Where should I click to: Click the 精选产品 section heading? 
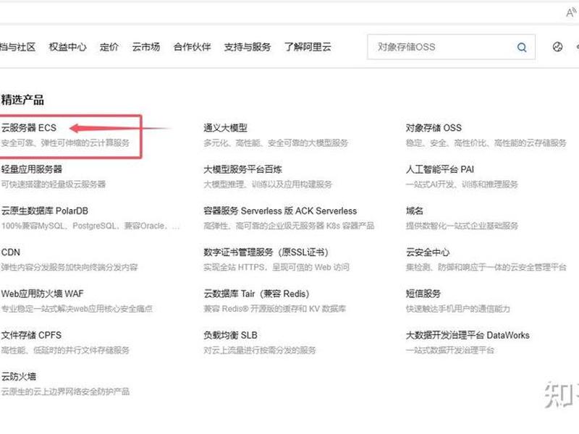coord(22,100)
